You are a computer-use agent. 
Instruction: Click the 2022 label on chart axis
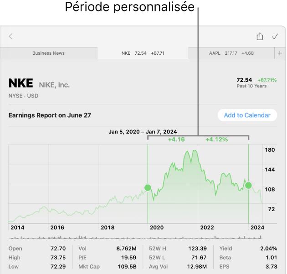coord(207,227)
